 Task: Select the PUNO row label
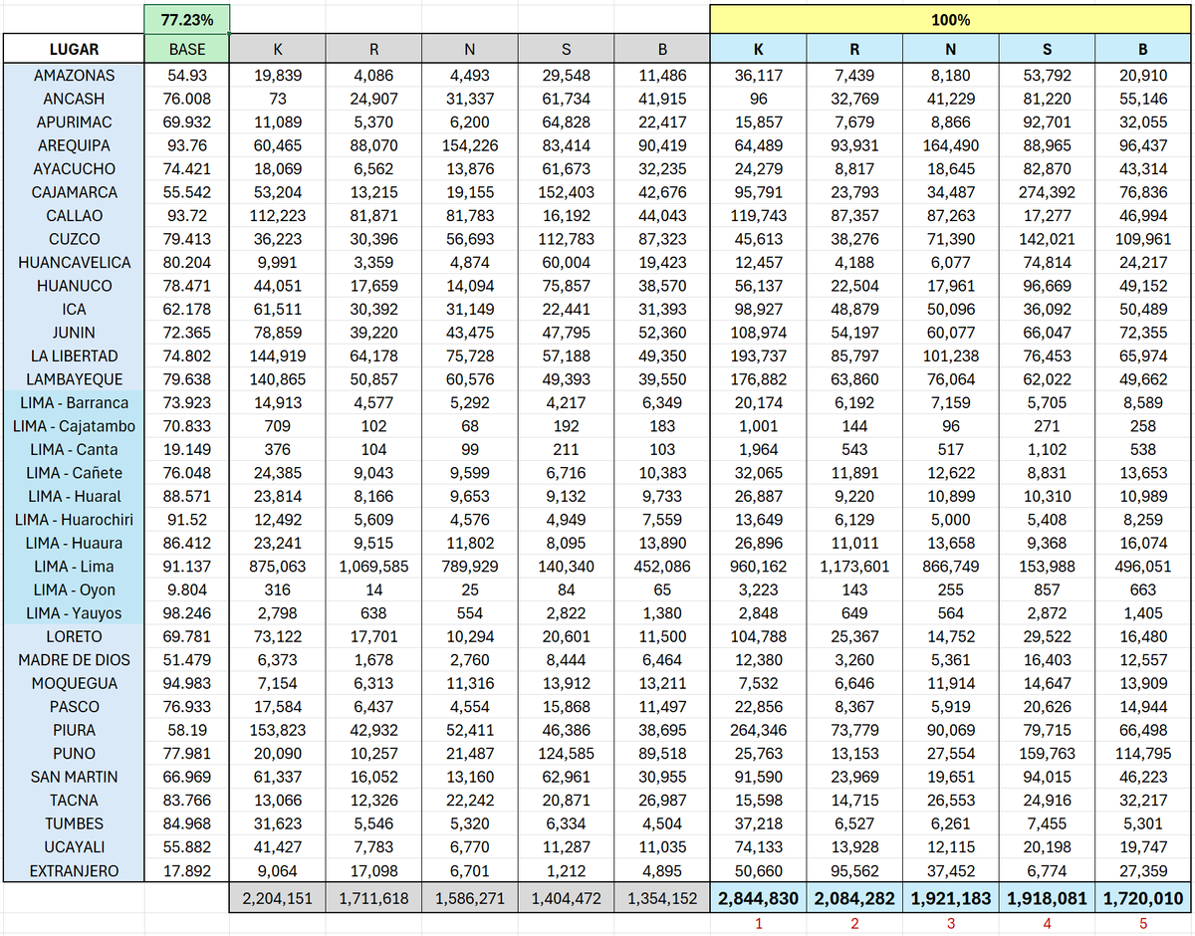pos(74,754)
